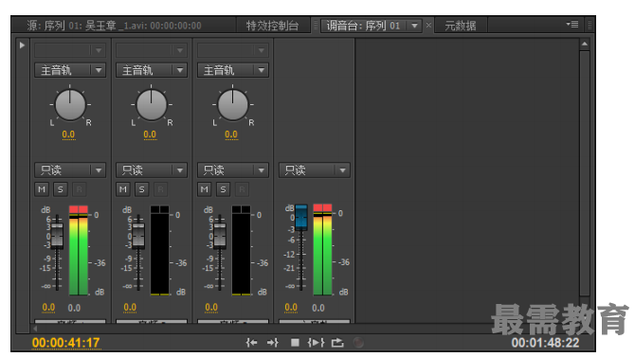This screenshot has height=357, width=635.
Task: Toggle the loop playback icon
Action: (x=337, y=343)
